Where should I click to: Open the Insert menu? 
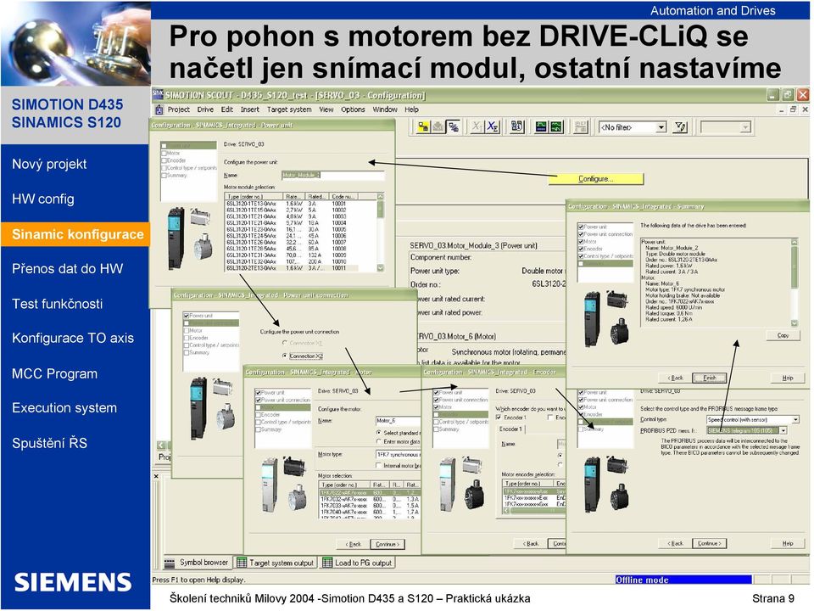(x=249, y=109)
